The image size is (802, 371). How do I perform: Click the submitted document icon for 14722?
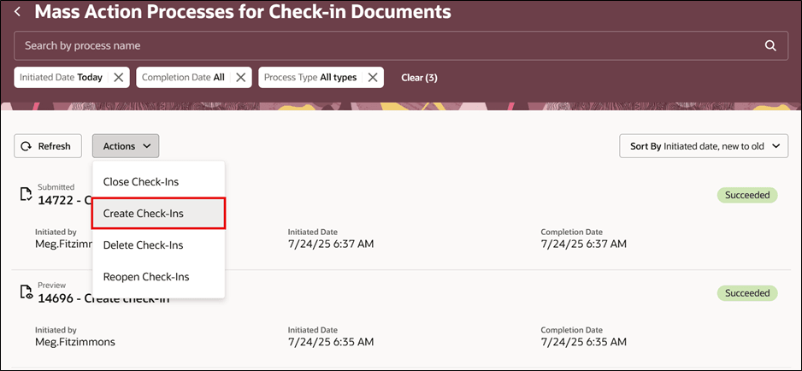(26, 194)
